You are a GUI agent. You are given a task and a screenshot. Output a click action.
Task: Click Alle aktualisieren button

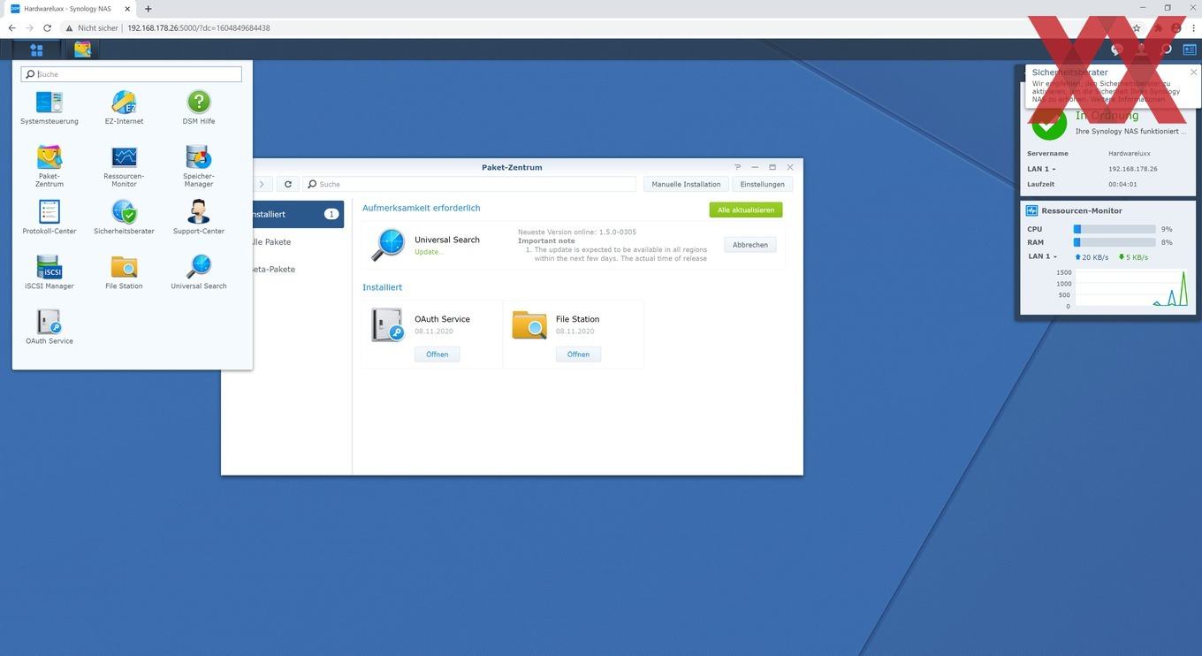point(745,210)
